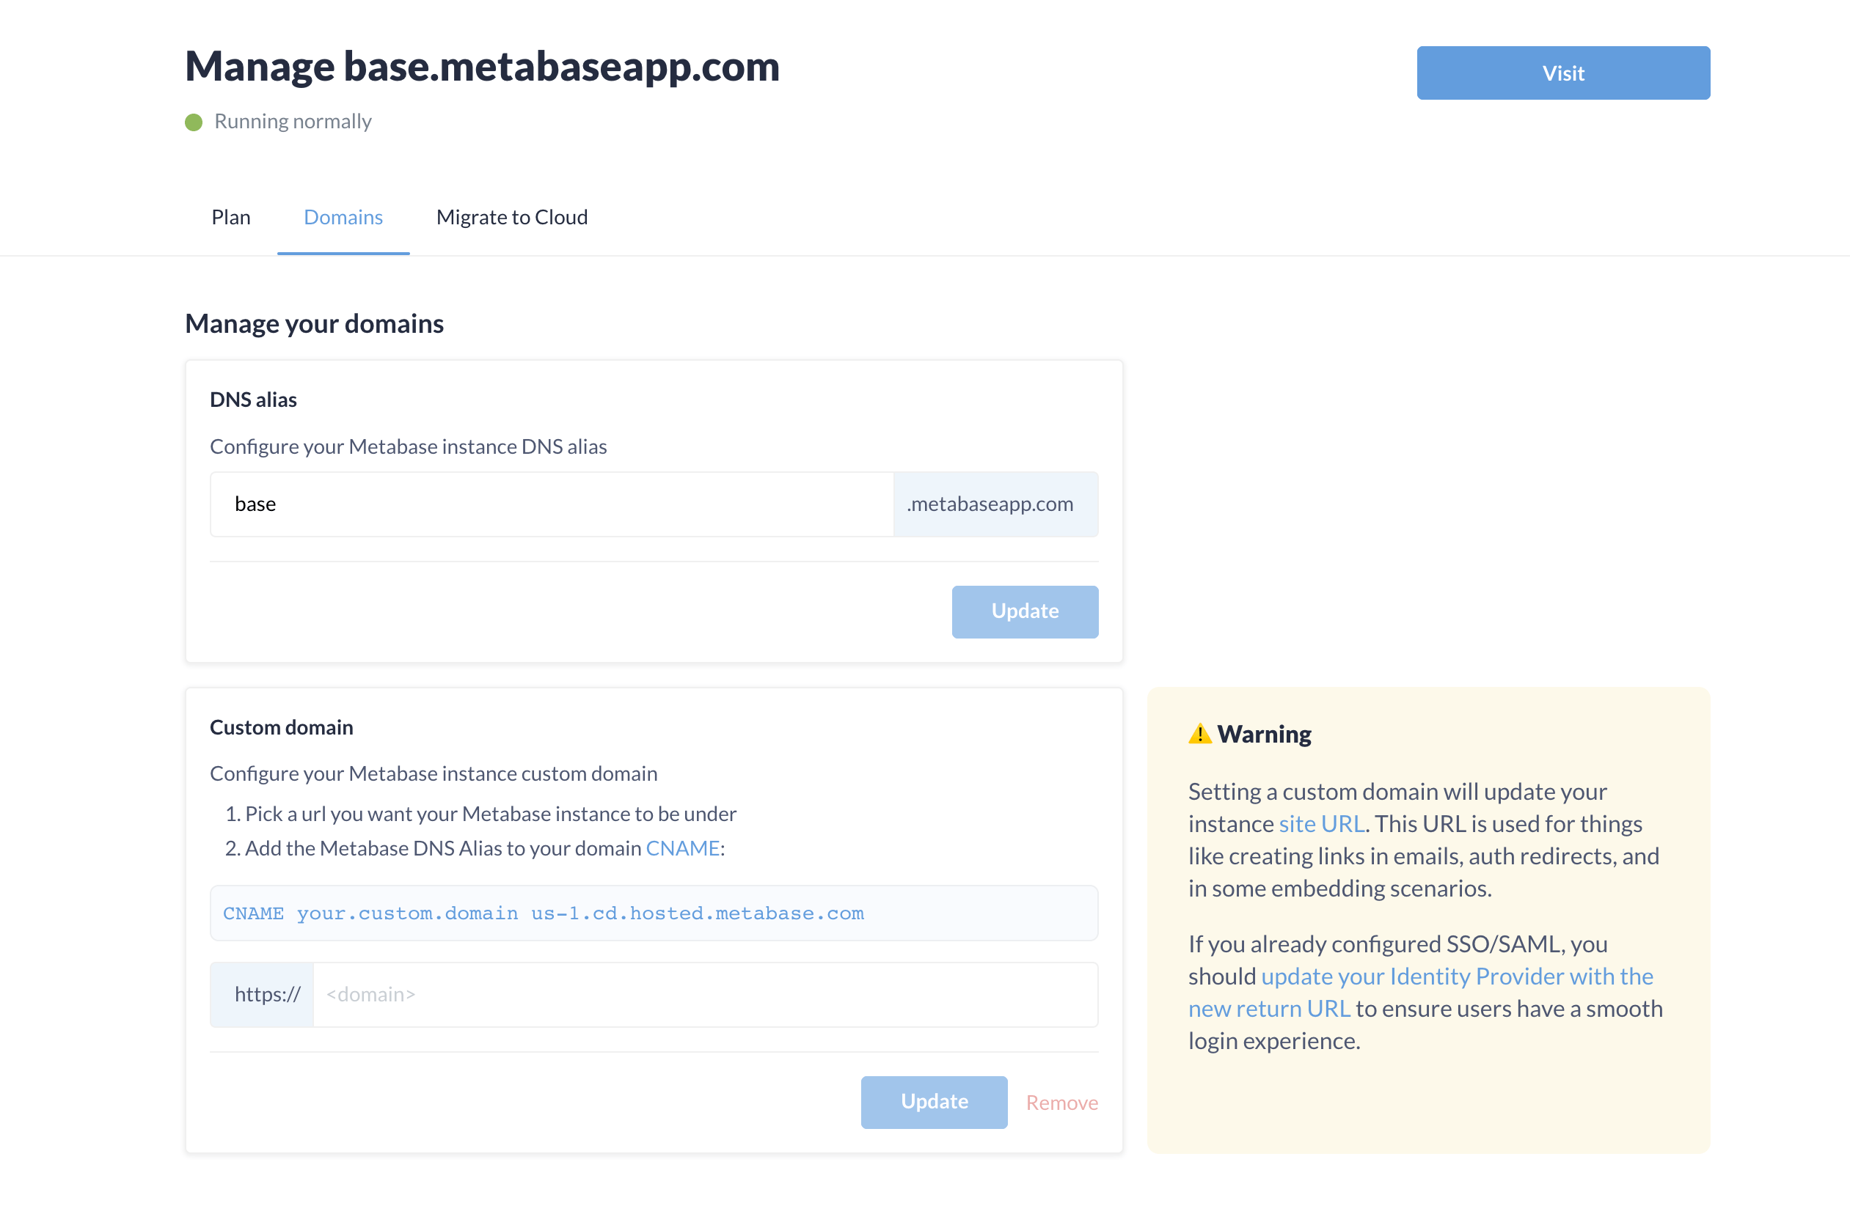This screenshot has height=1214, width=1850.
Task: Select the Domains tab
Action: (x=342, y=217)
